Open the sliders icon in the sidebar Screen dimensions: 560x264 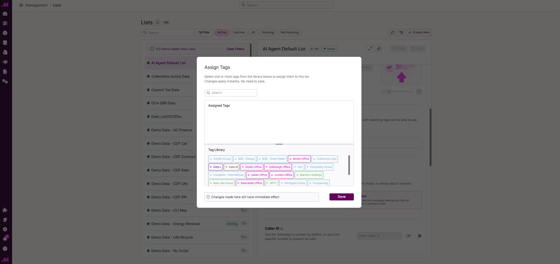point(5,23)
